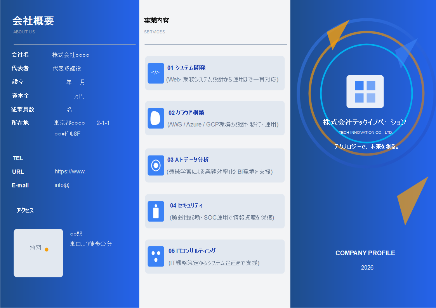Image resolution: width=436 pixels, height=308 pixels.
Task: Click the cloud icon beside クラウド構築
Action: coord(156,118)
